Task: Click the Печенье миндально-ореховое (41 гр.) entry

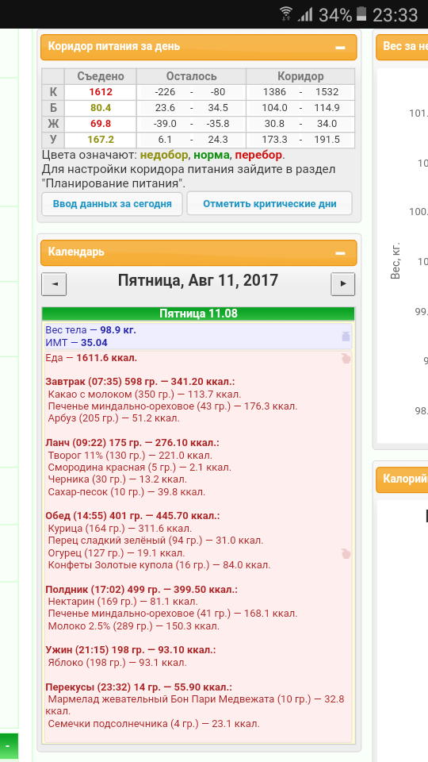Action: coord(173,614)
